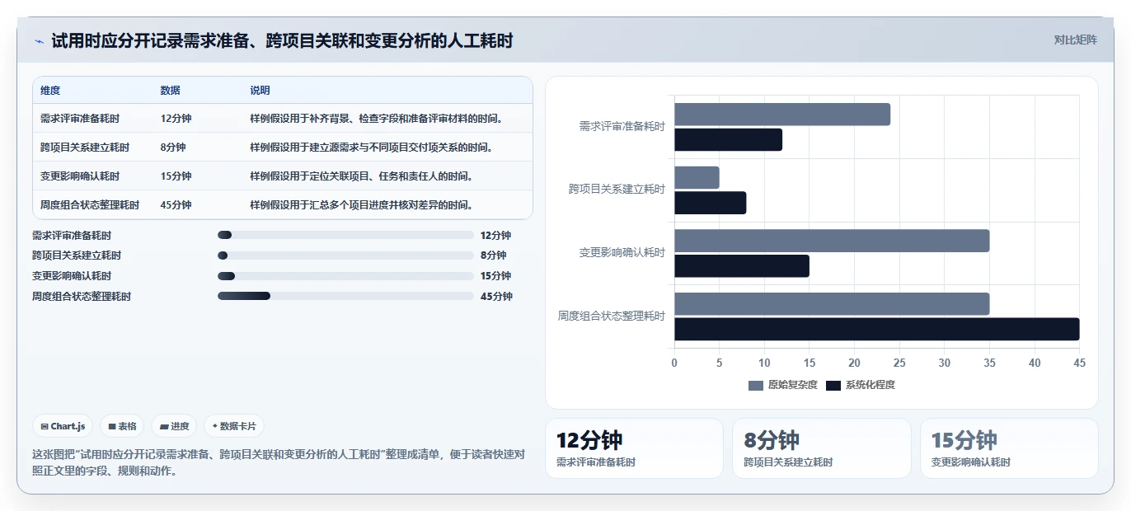
Task: Click the dark 系统化程度 bar for 跨项目关系建立耗时
Action: pyautogui.click(x=710, y=203)
